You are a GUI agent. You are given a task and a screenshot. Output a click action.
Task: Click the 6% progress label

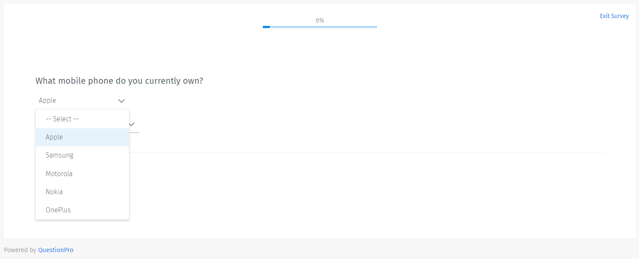click(x=320, y=20)
